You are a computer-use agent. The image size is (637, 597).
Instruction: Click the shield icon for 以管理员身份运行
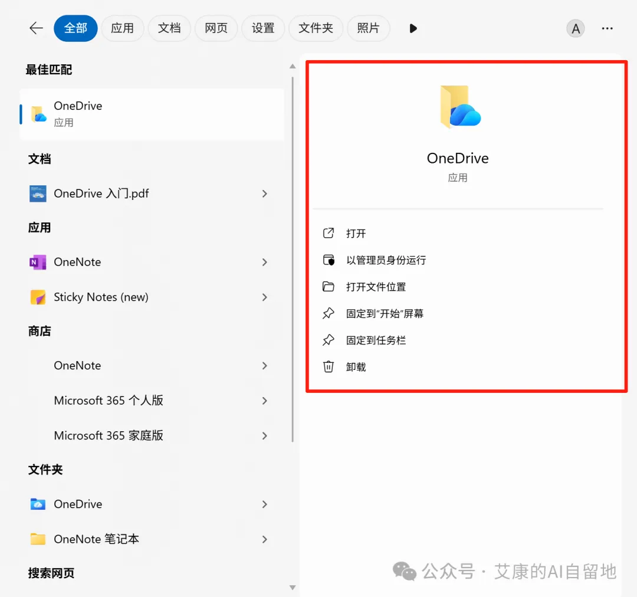click(329, 260)
